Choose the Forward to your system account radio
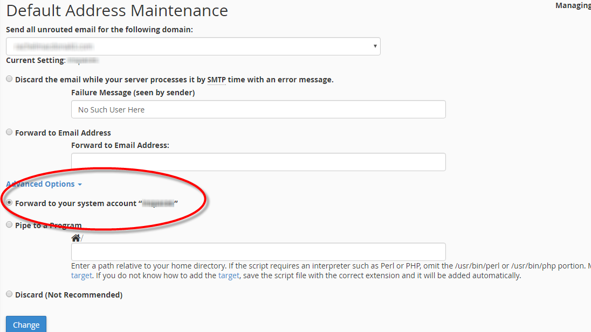591x332 pixels. coord(9,203)
